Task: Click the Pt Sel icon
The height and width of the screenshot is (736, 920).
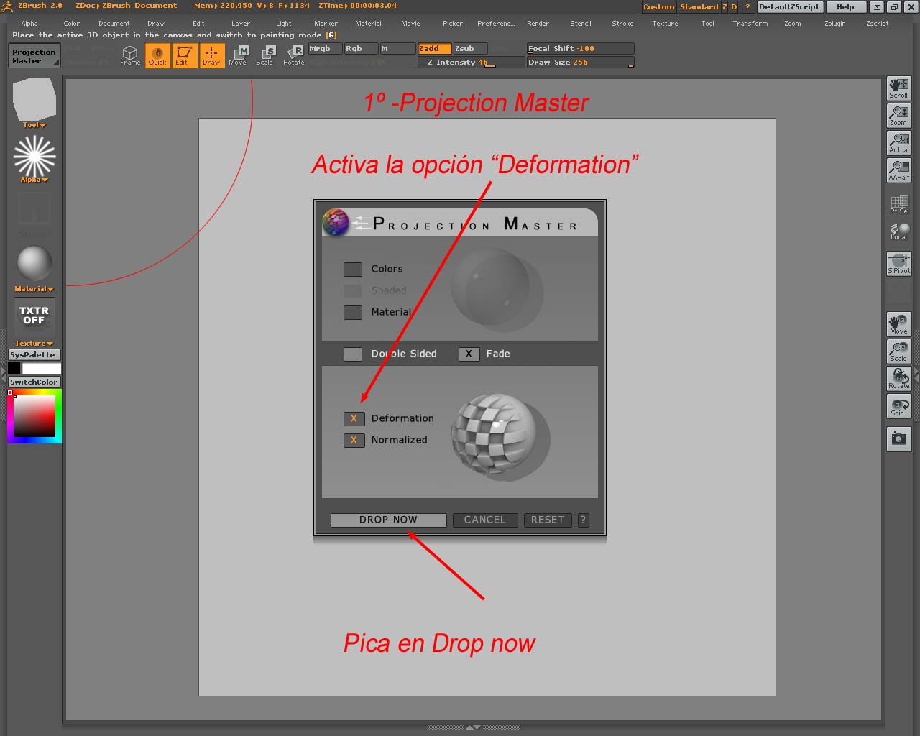Action: [x=898, y=204]
